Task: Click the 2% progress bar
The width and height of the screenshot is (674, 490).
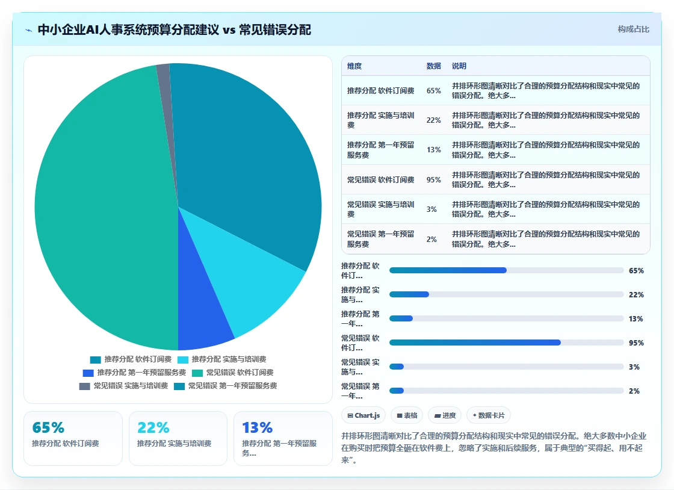Action: [506, 391]
